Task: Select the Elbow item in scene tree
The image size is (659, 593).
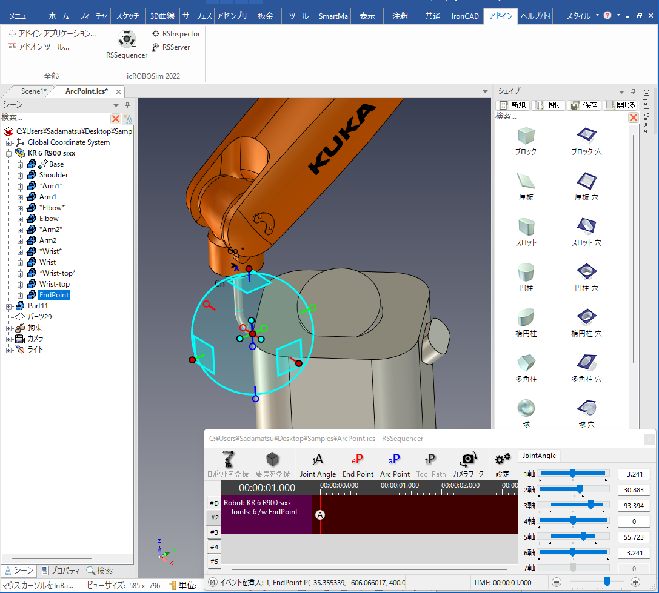Action: [49, 219]
